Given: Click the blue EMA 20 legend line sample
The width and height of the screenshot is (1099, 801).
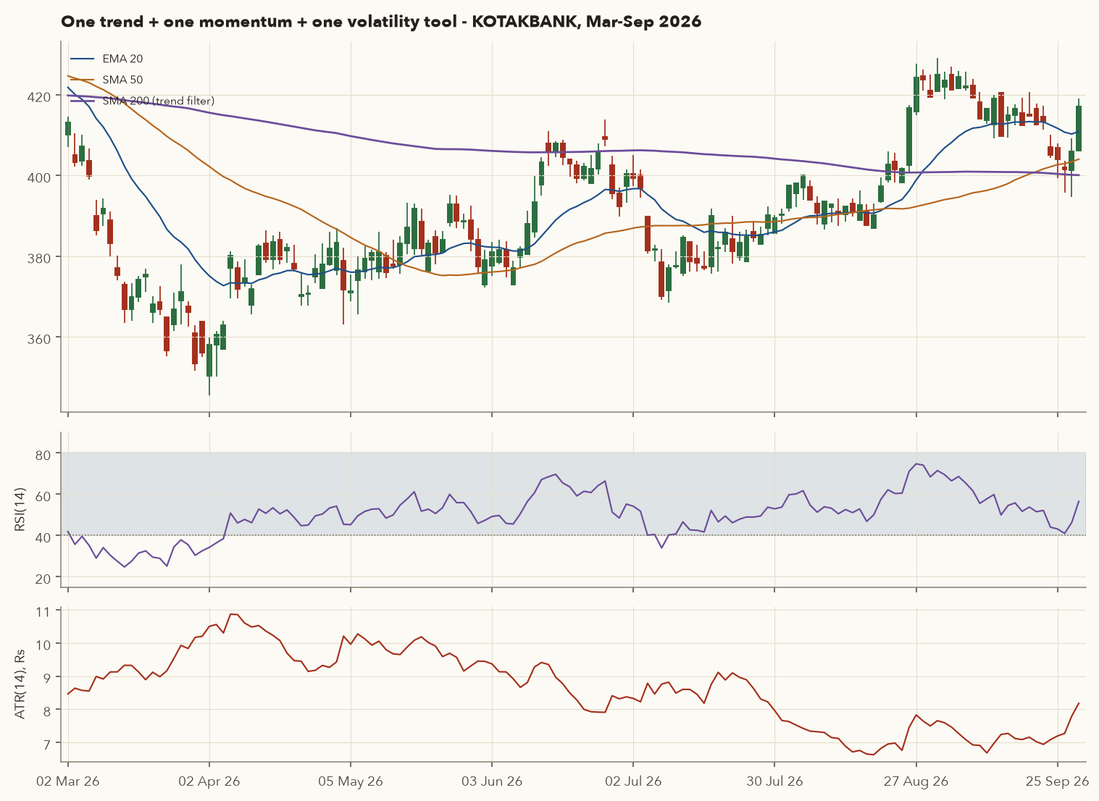Looking at the screenshot, I should tap(82, 59).
